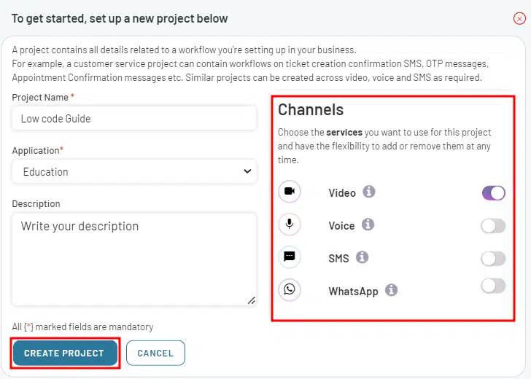The image size is (531, 379).
Task: Enable the Voice channel toggle
Action: point(493,226)
